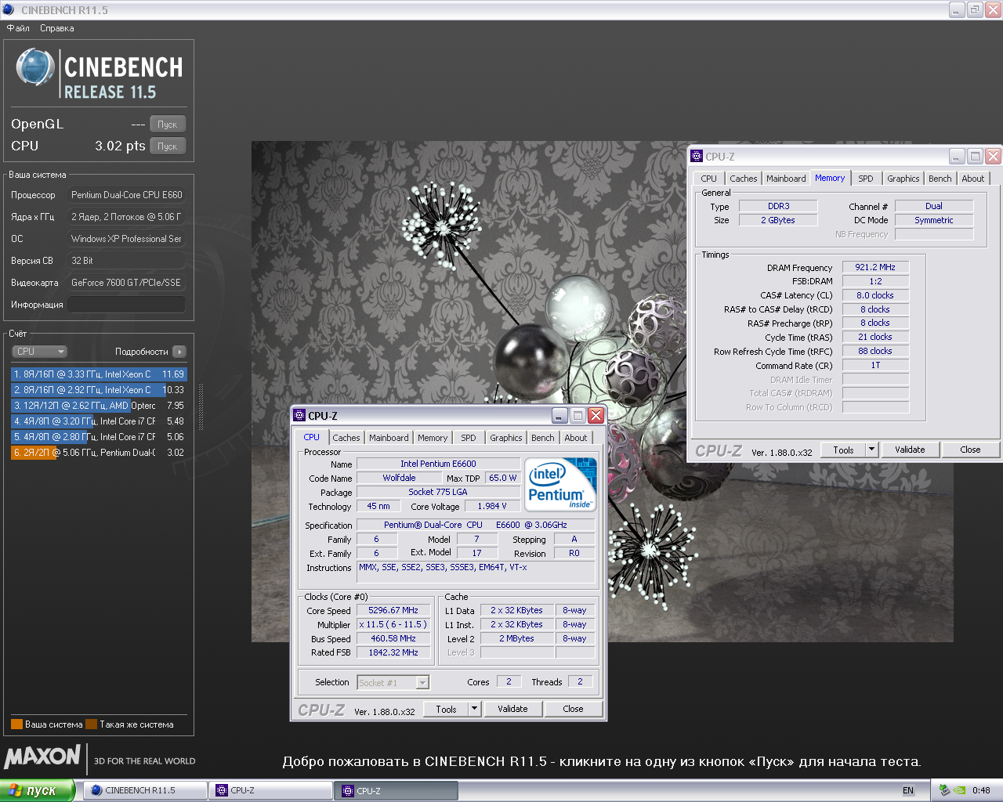
Task: Switch to About tab in front CPU-Z window
Action: tap(576, 438)
